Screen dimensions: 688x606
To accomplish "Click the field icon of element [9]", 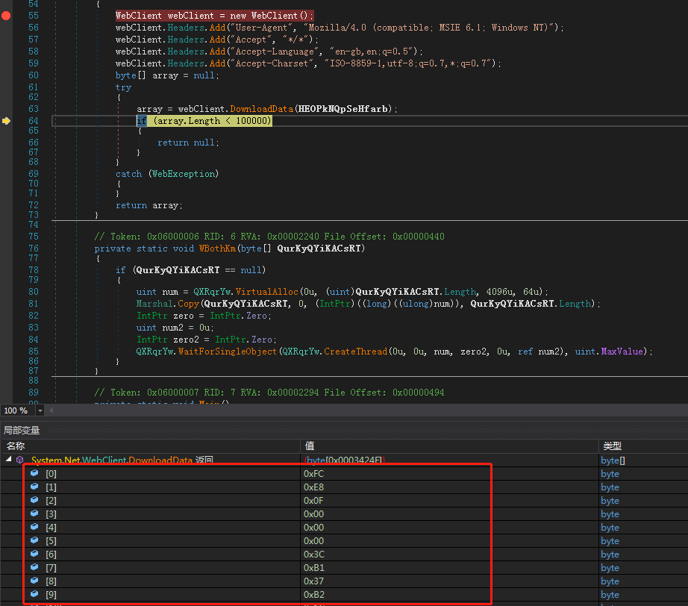I will click(x=34, y=594).
